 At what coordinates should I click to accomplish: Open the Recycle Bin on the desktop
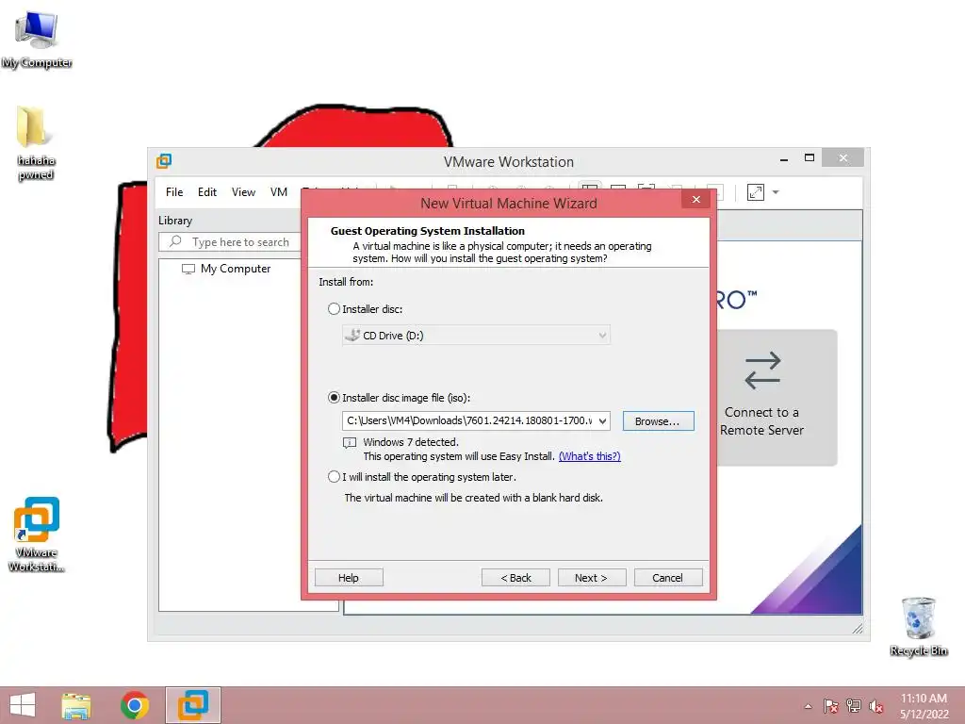918,627
